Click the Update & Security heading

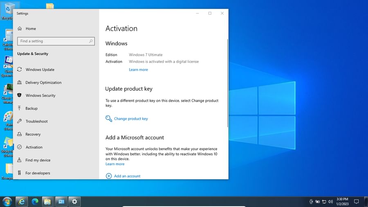tap(33, 54)
